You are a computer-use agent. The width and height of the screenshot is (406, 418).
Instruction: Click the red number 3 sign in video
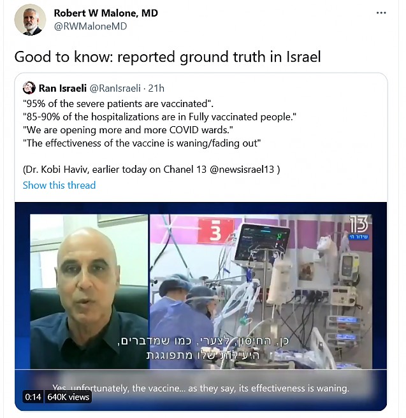pyautogui.click(x=215, y=231)
